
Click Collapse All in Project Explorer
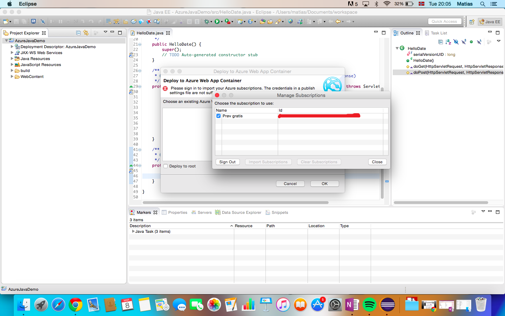pyautogui.click(x=79, y=33)
